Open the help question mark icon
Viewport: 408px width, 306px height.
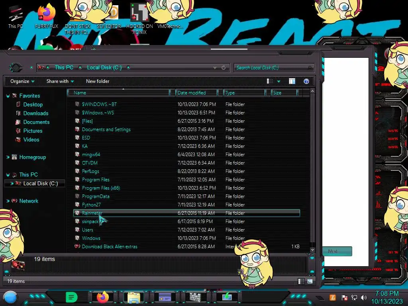coord(306,81)
